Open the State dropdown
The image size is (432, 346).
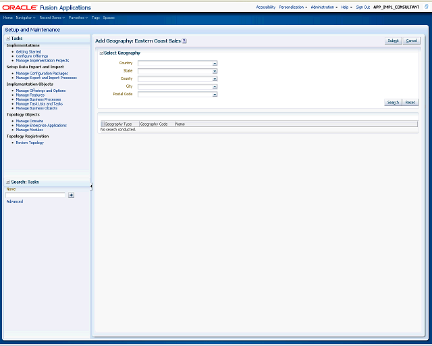(x=215, y=71)
